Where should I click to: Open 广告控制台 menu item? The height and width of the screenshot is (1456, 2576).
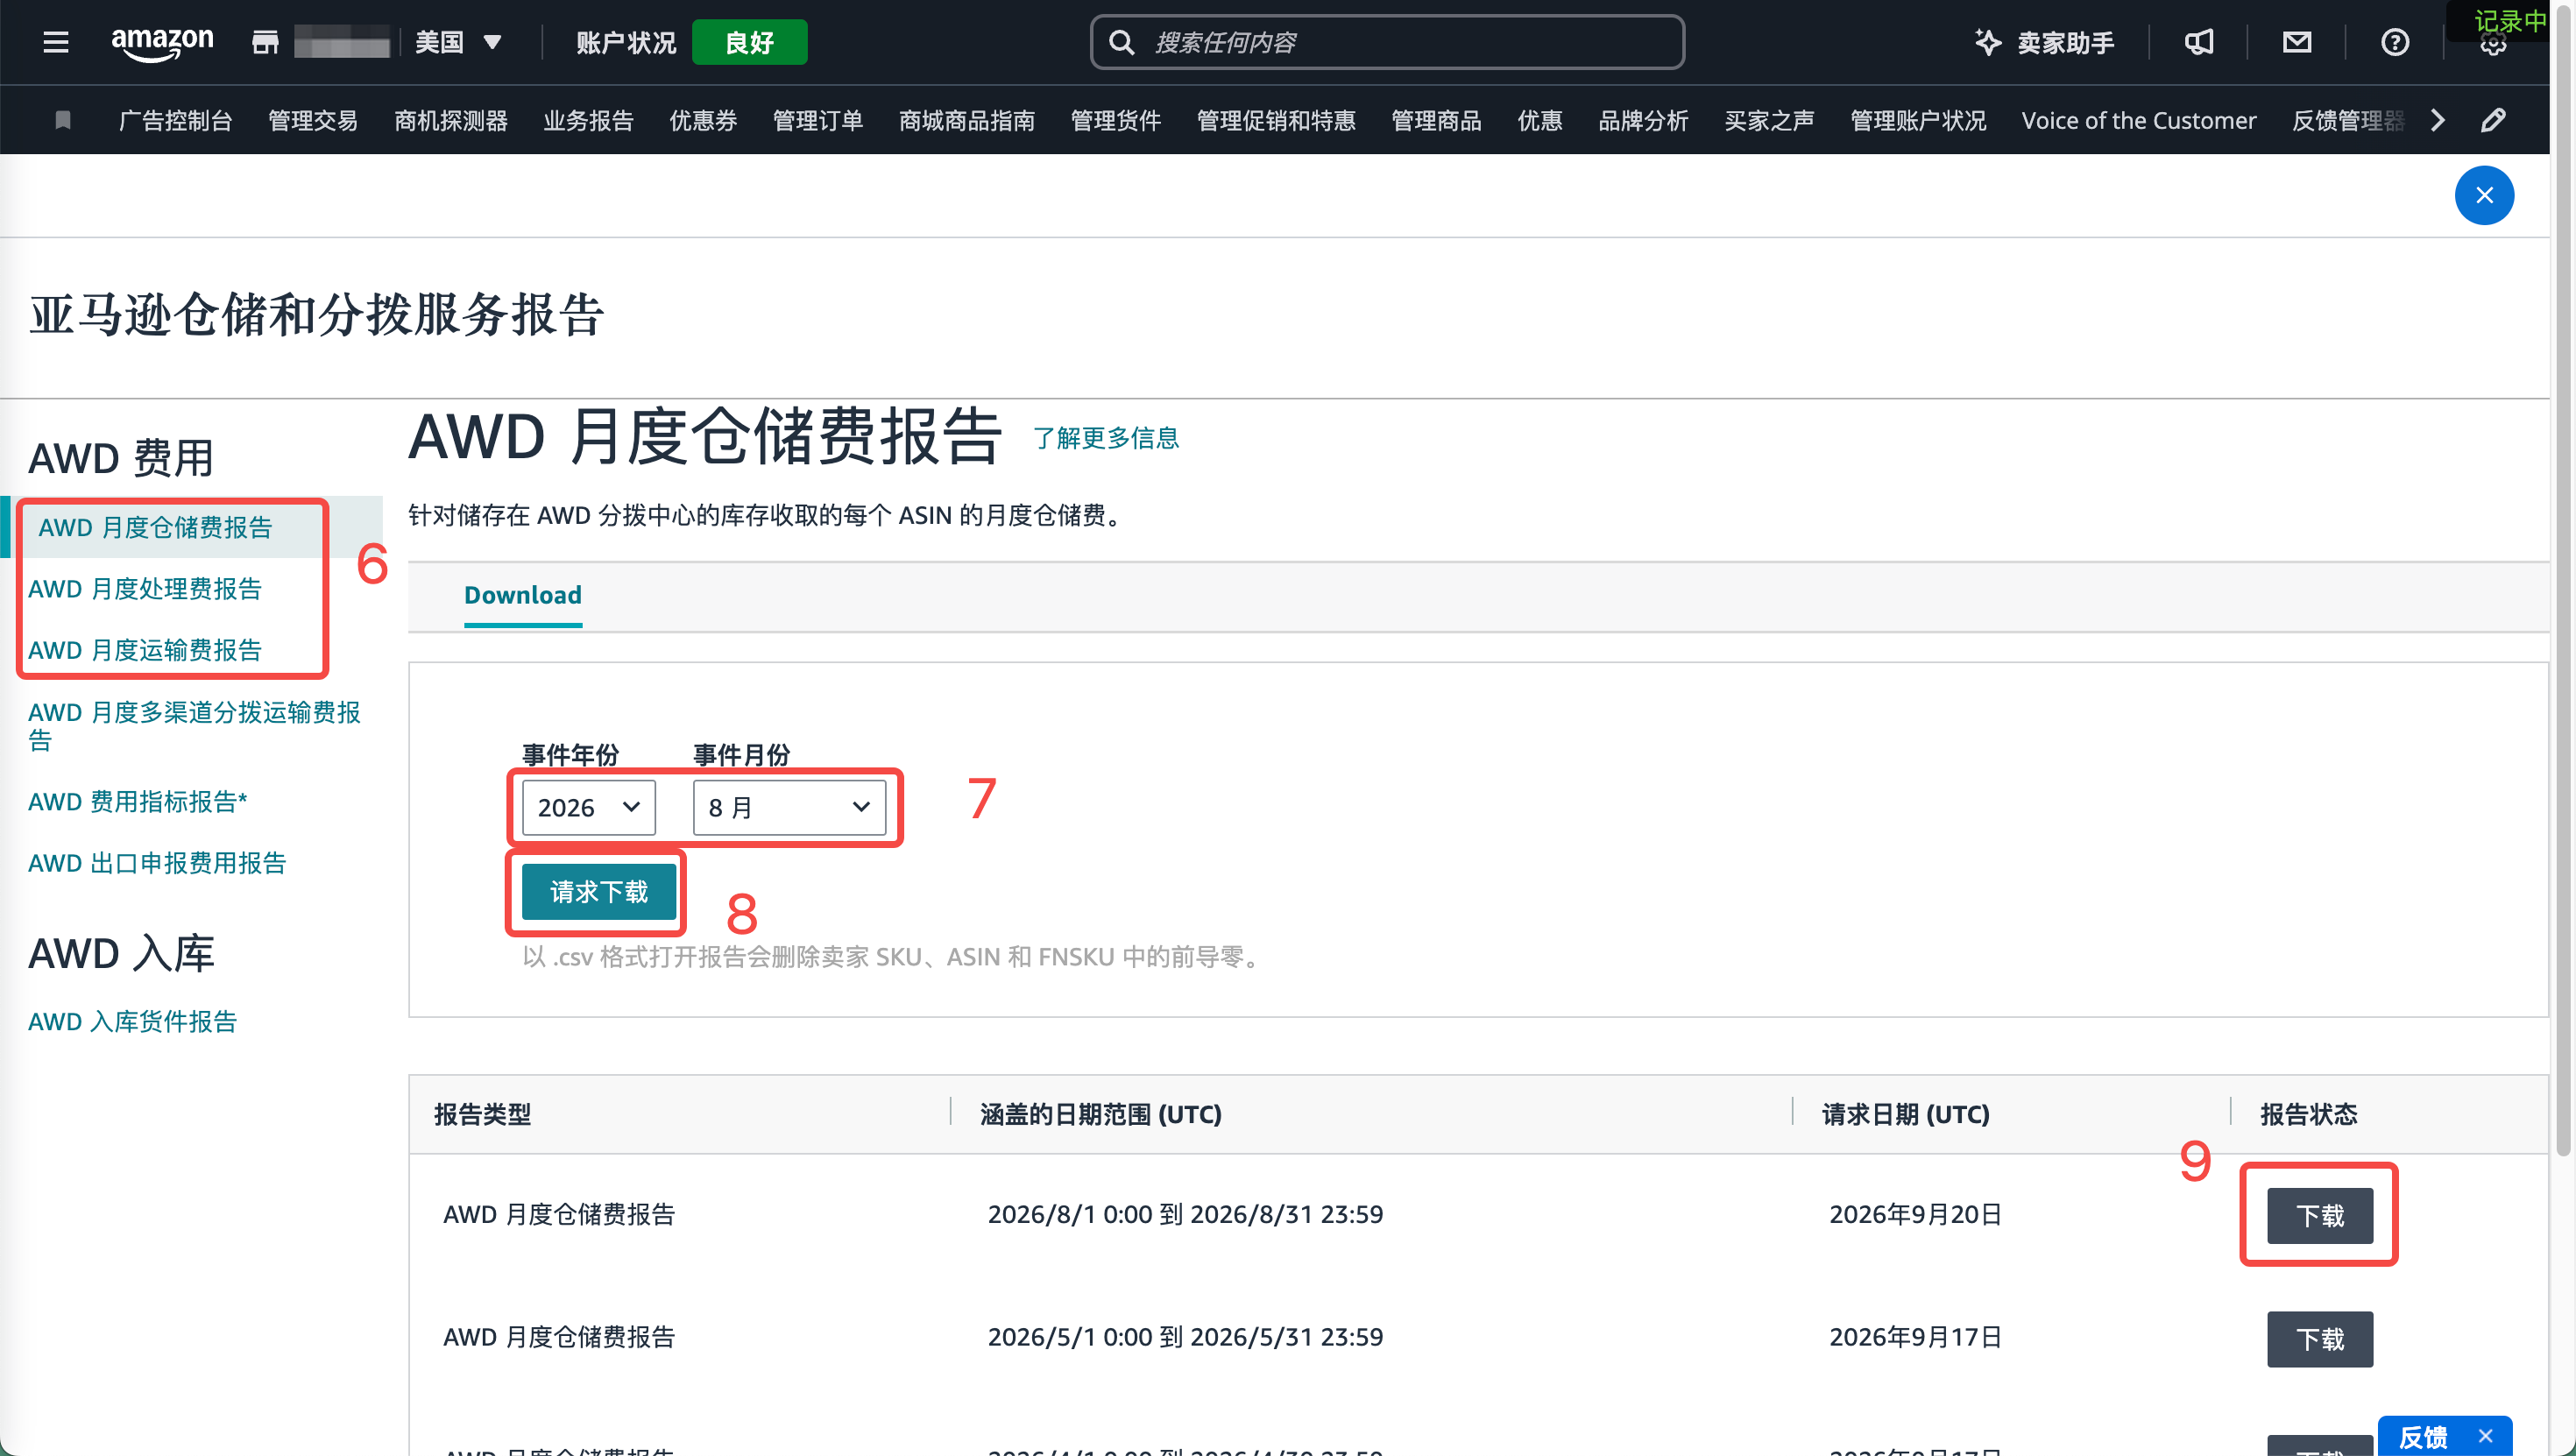(176, 120)
